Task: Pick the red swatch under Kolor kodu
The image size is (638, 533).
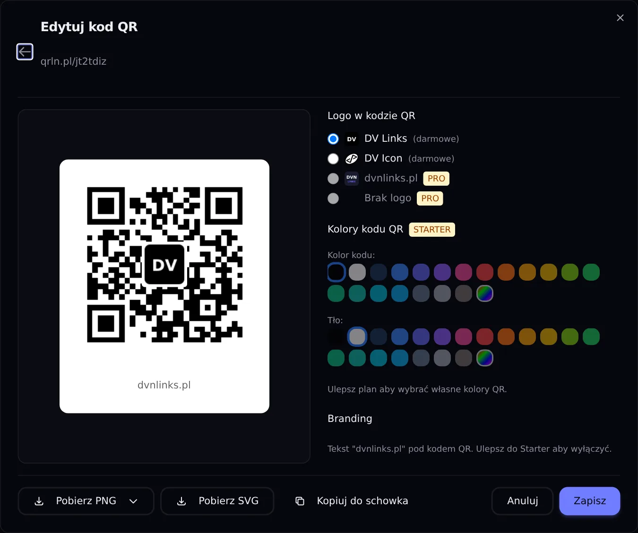Action: (485, 272)
